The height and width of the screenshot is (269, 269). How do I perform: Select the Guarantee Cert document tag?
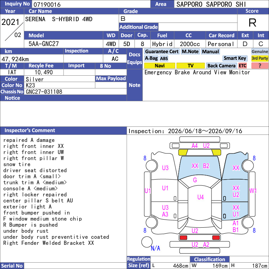pyautogui.click(x=162, y=51)
